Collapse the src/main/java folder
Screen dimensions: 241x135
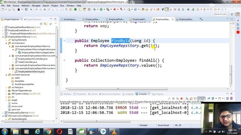(6, 43)
